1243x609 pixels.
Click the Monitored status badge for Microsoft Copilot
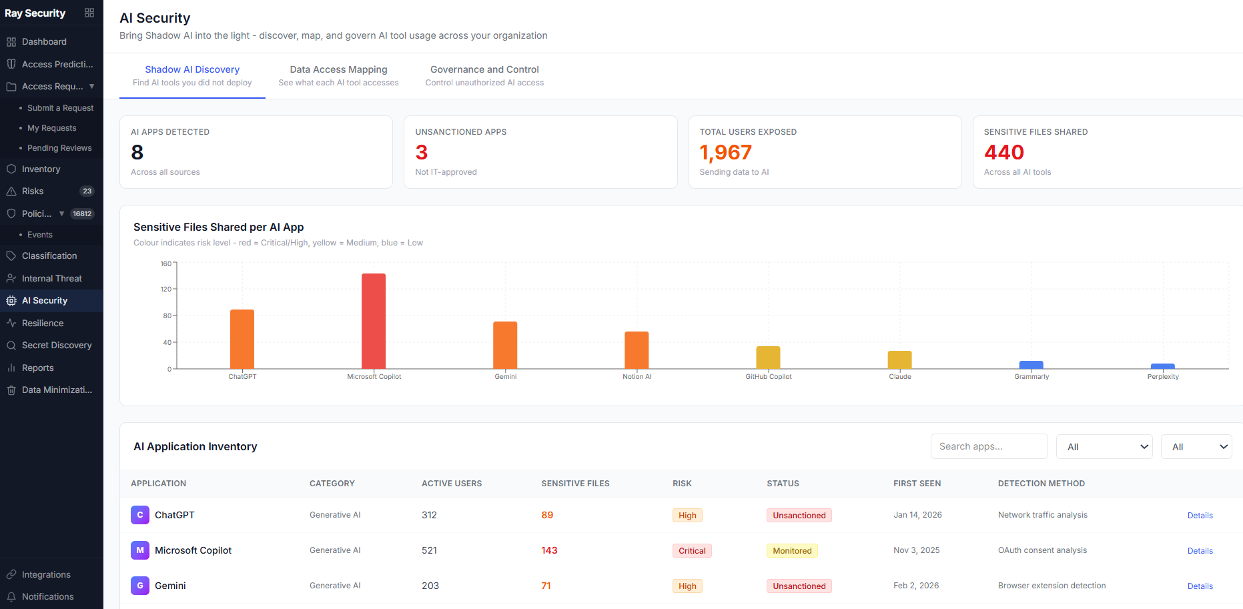792,551
